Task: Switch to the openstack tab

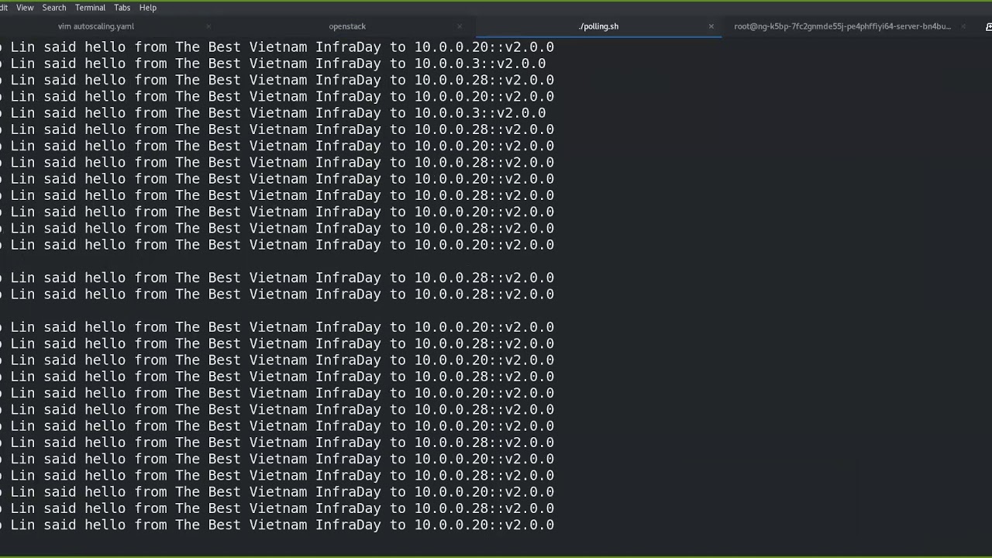Action: coord(347,26)
